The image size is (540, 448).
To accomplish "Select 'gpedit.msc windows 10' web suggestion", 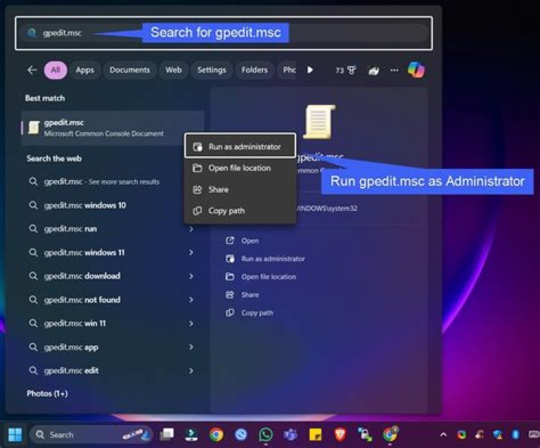I will [103, 206].
